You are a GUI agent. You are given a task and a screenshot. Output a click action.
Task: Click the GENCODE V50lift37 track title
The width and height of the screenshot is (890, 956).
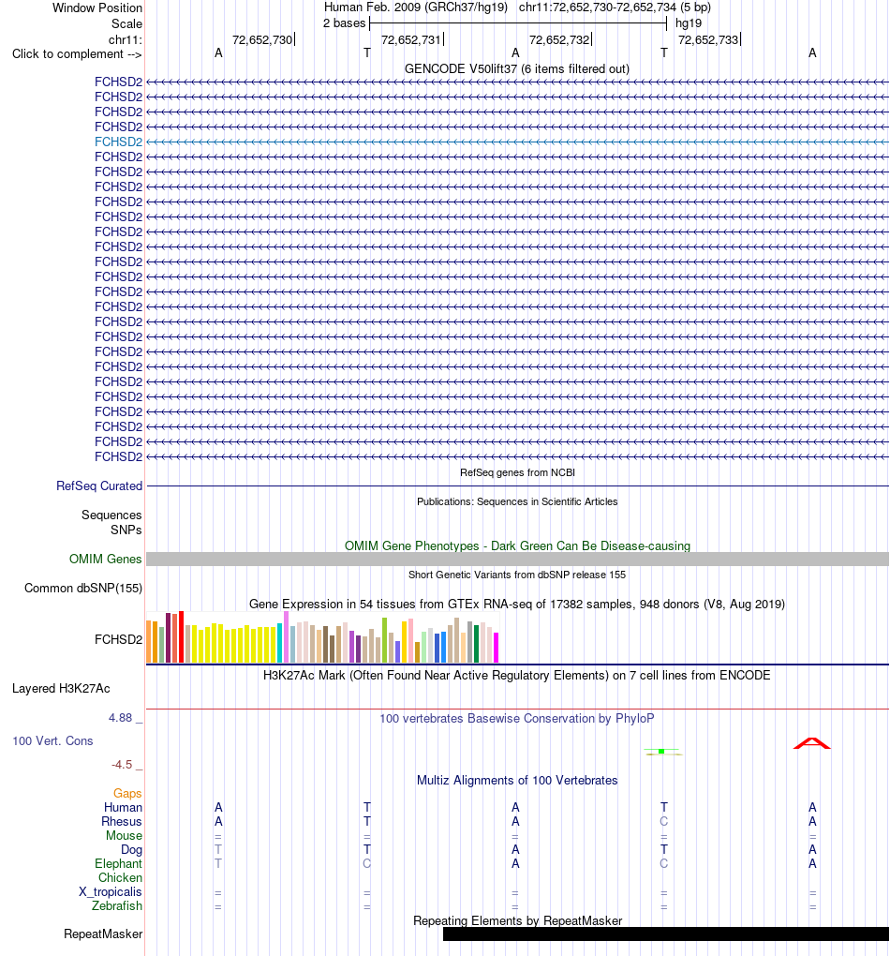point(517,69)
